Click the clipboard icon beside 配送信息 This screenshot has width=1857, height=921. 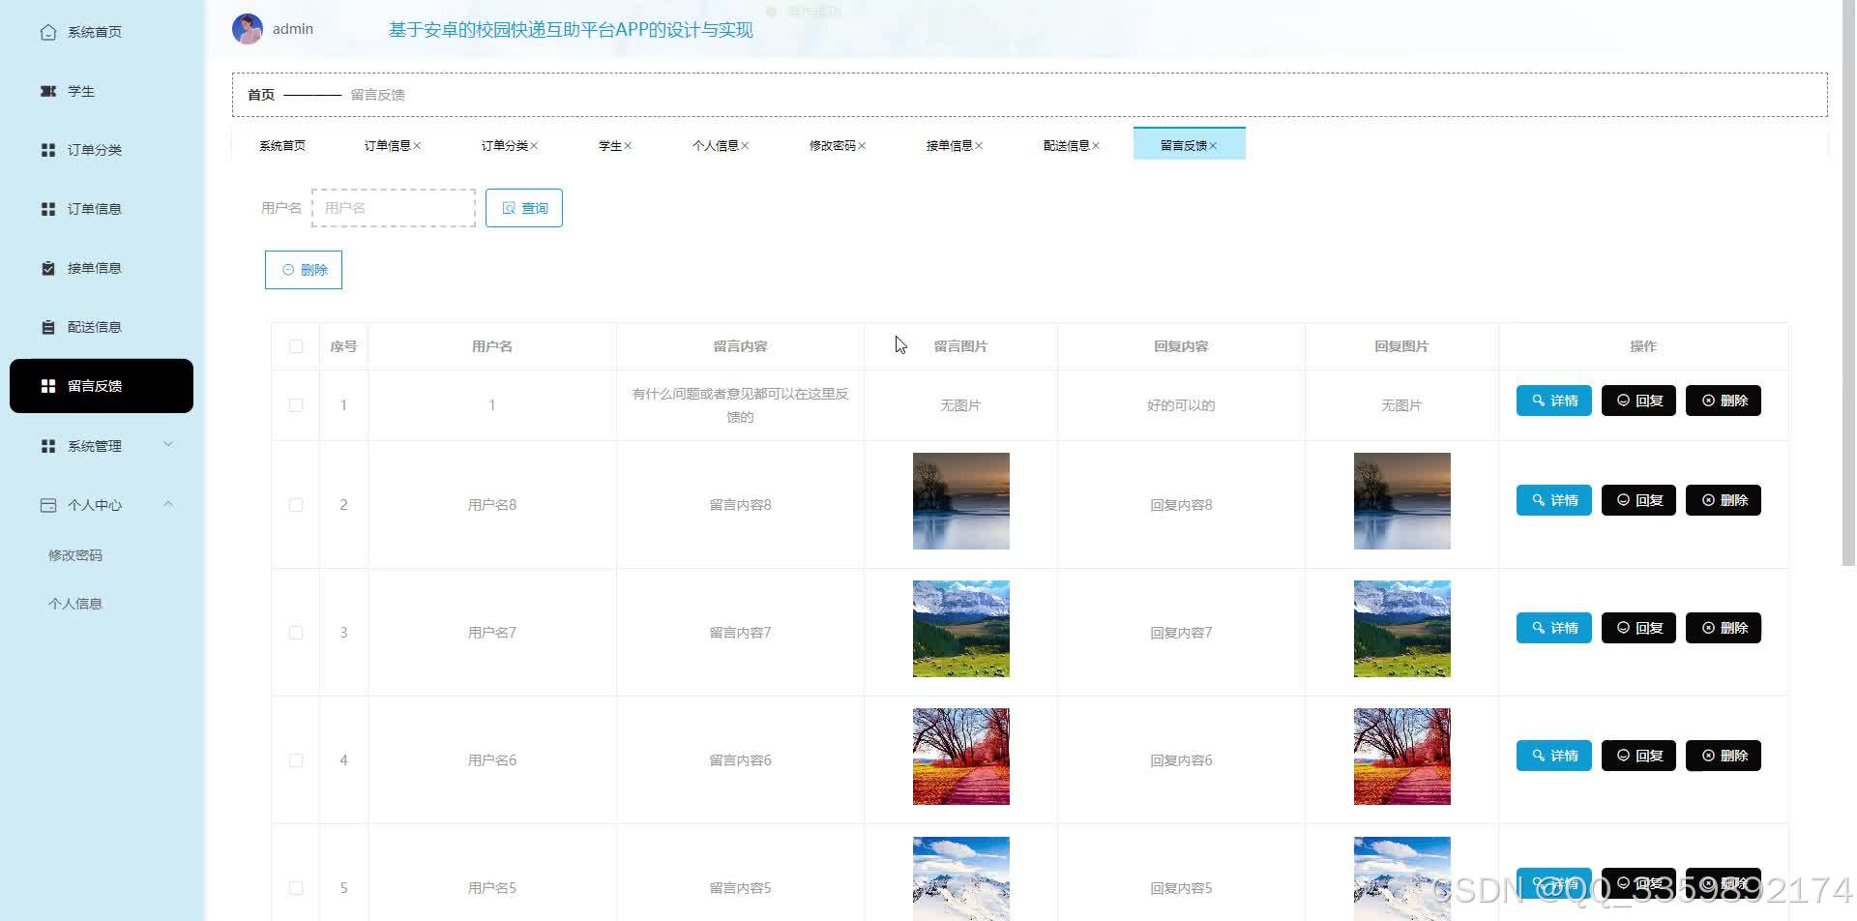48,327
